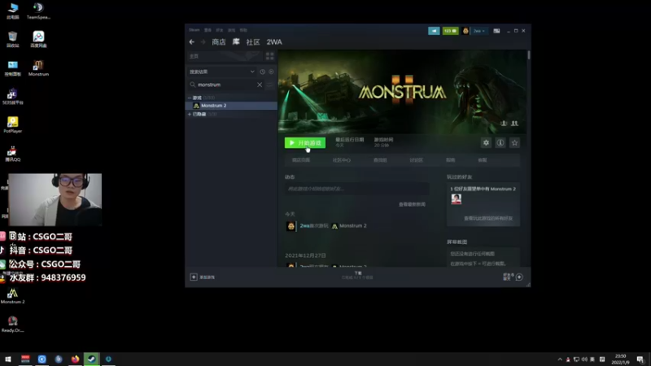
Task: Click the Add a Game button
Action: 202,277
